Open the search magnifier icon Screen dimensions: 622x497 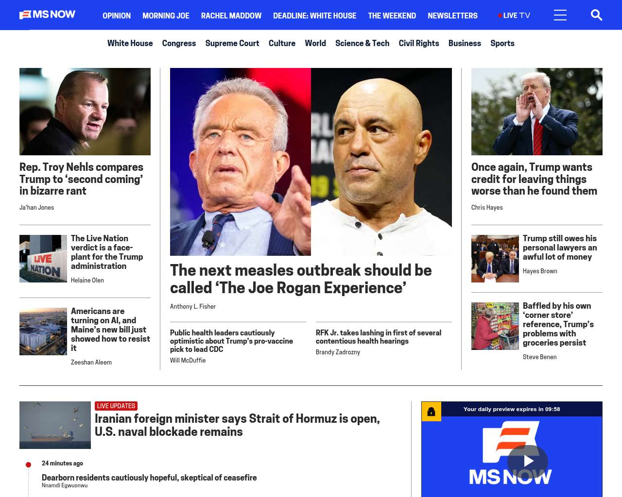click(x=596, y=15)
